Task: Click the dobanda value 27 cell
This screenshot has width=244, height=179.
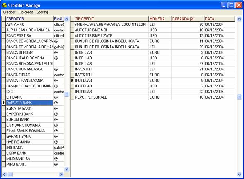Action: point(188,63)
